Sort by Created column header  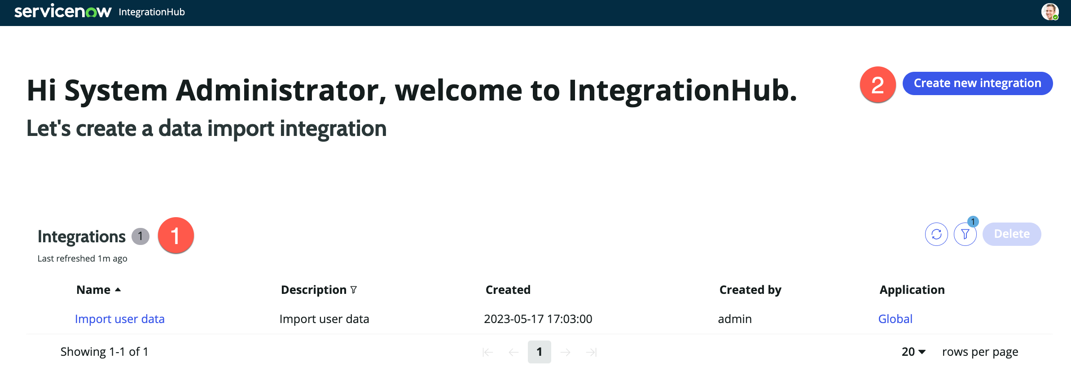pyautogui.click(x=508, y=290)
